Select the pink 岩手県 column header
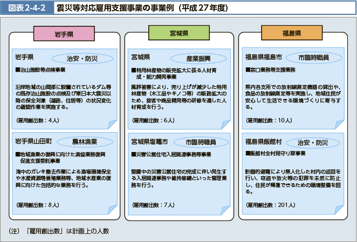Image resolution: width=357 pixels, height=242 pixels. click(64, 33)
